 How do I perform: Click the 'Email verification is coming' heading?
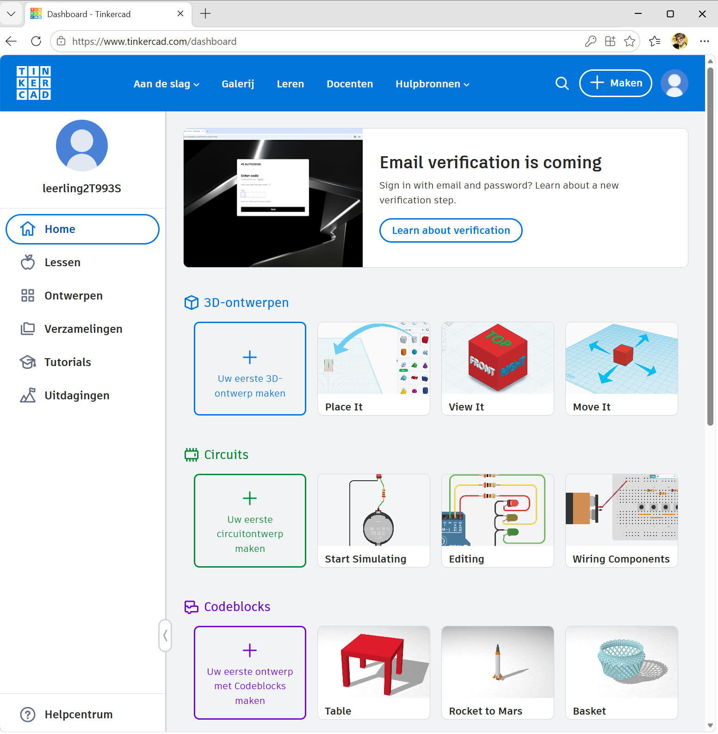(490, 163)
